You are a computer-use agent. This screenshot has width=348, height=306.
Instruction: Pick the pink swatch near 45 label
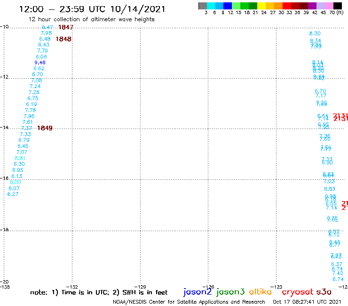329,6
